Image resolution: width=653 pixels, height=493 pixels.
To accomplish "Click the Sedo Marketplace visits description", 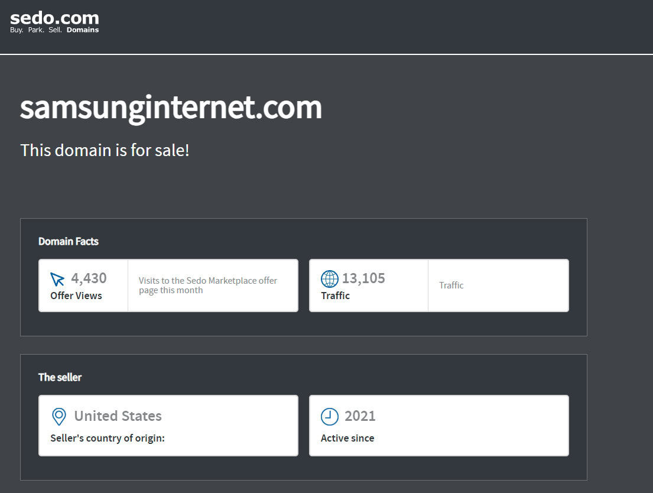I will (x=207, y=285).
